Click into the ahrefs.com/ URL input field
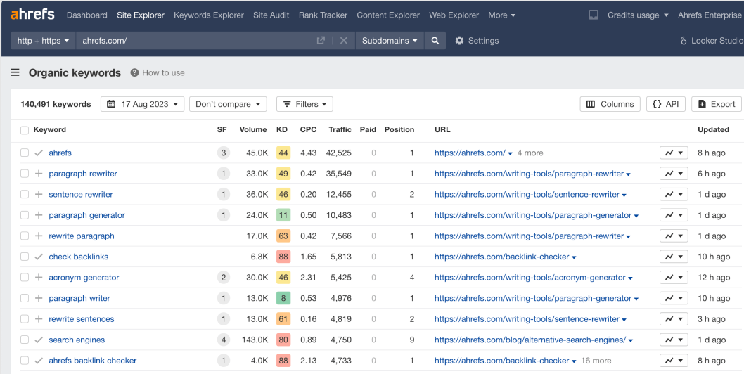Screen dimensions: 744x374 tap(195, 40)
